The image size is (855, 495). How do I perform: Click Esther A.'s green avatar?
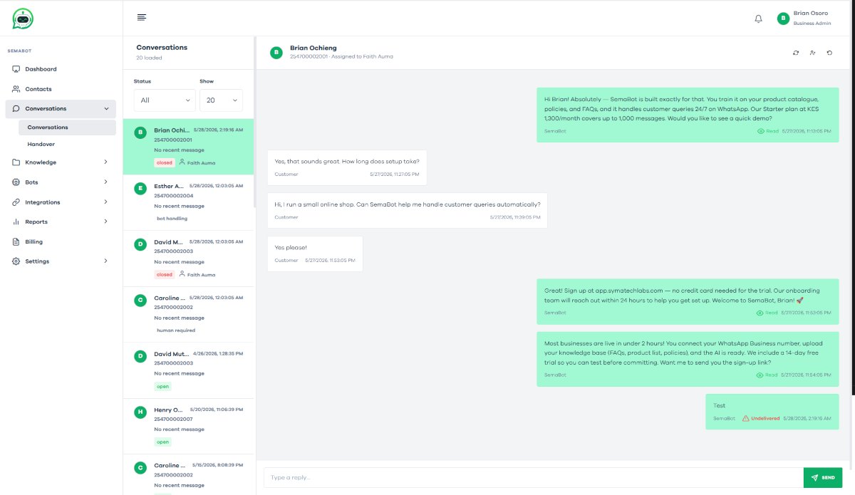[x=140, y=188]
